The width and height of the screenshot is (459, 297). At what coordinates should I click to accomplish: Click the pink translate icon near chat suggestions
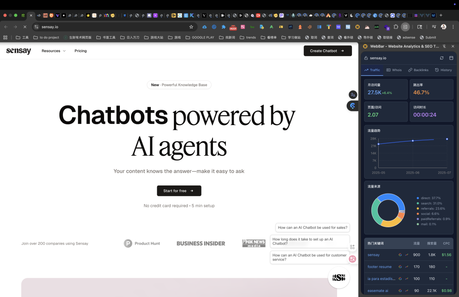coord(352,259)
